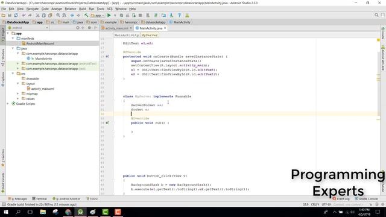Collapse the app tree node
Image resolution: width=386 pixels, height=217 pixels.
pyautogui.click(x=8, y=33)
